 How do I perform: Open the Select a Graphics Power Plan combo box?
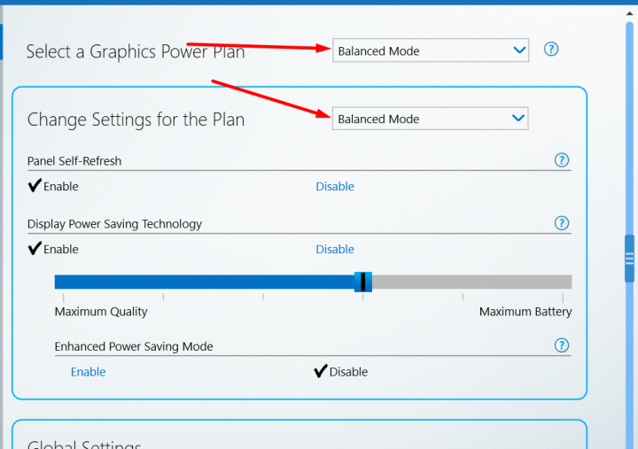click(x=431, y=50)
